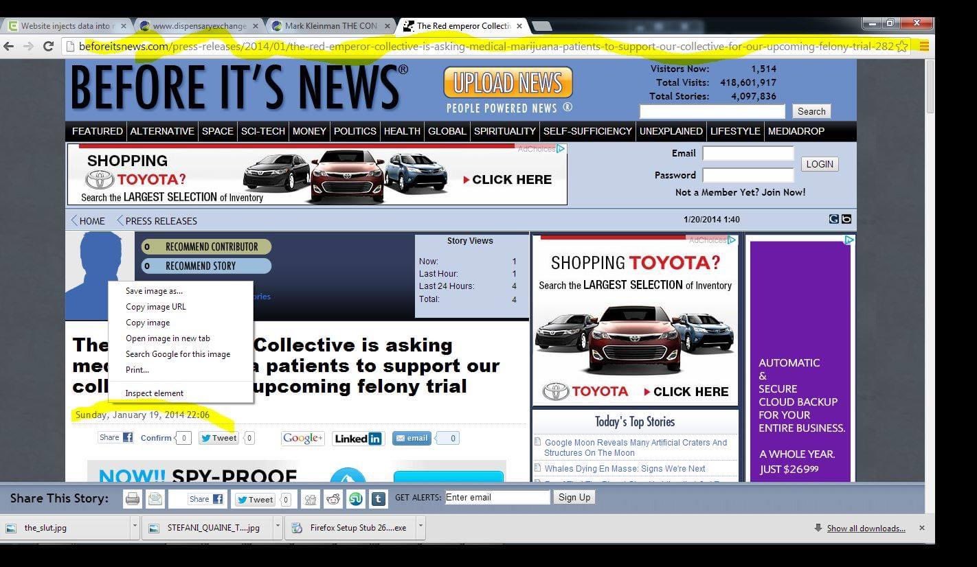Select 'Open image in new tab'
The width and height of the screenshot is (977, 567).
[x=181, y=338]
